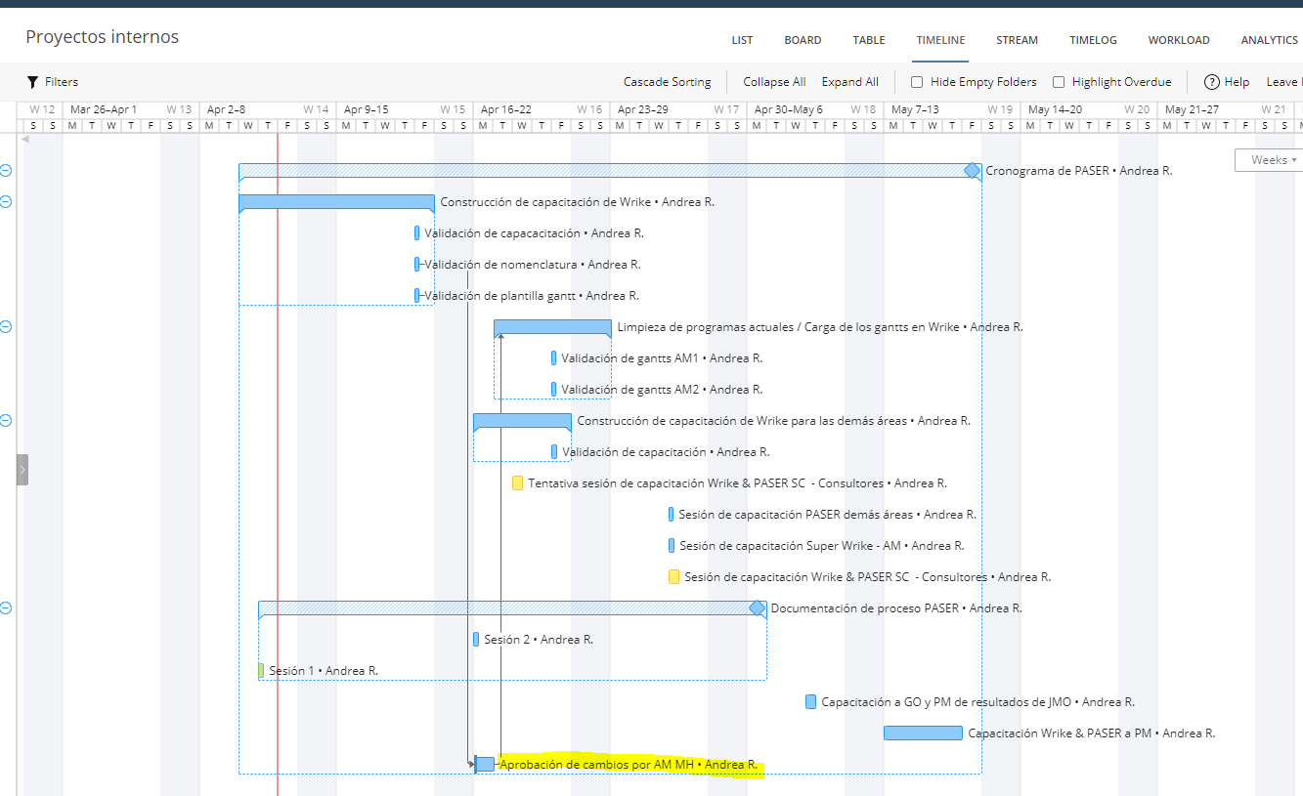Click the Capacitación Wrike & PASER a PM bar
Image resolution: width=1303 pixels, height=796 pixels.
pyautogui.click(x=923, y=733)
